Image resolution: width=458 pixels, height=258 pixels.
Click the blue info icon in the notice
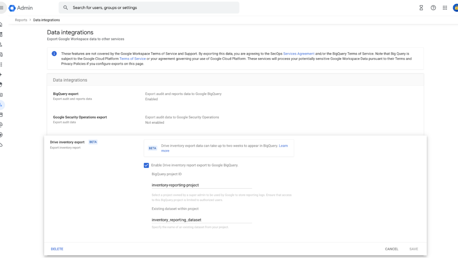(54, 54)
